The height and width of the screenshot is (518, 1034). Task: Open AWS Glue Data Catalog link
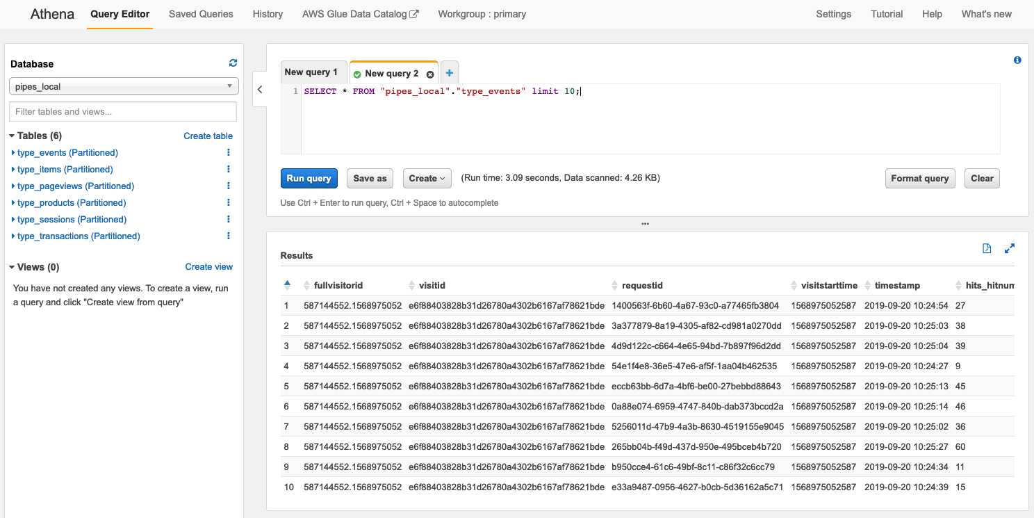360,14
